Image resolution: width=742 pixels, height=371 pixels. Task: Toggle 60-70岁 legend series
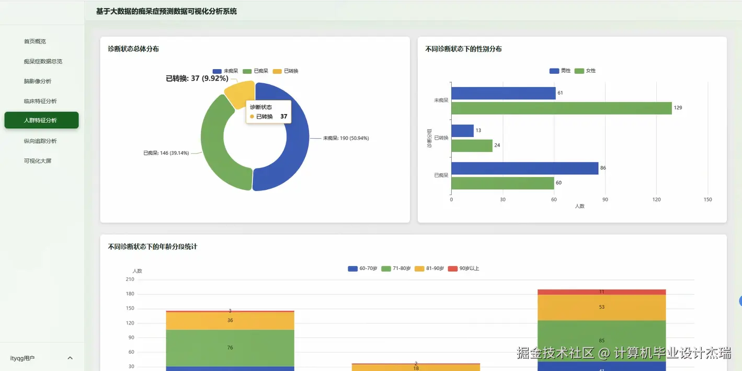362,268
